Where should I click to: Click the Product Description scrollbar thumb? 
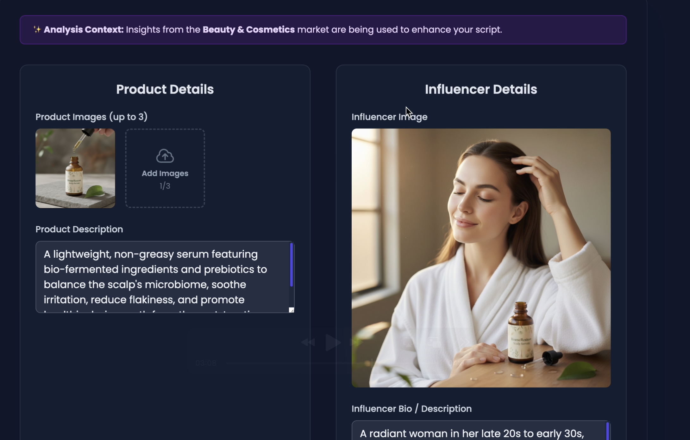click(x=292, y=265)
